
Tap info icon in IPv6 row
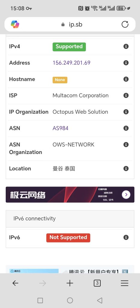[126, 237]
